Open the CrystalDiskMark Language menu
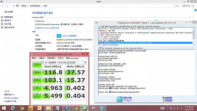 point(72,58)
